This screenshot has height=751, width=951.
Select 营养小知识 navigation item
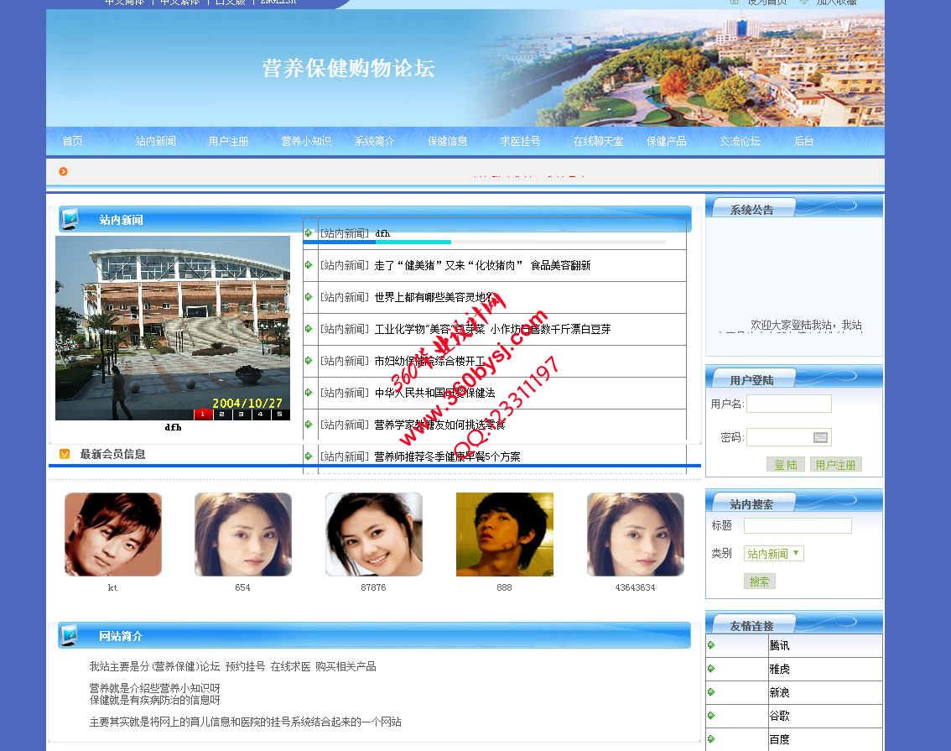pyautogui.click(x=305, y=141)
